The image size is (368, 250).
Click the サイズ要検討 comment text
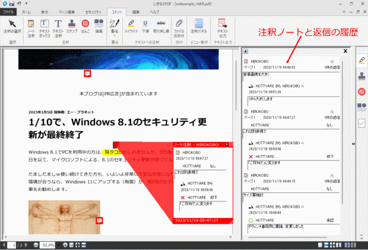pyautogui.click(x=253, y=195)
